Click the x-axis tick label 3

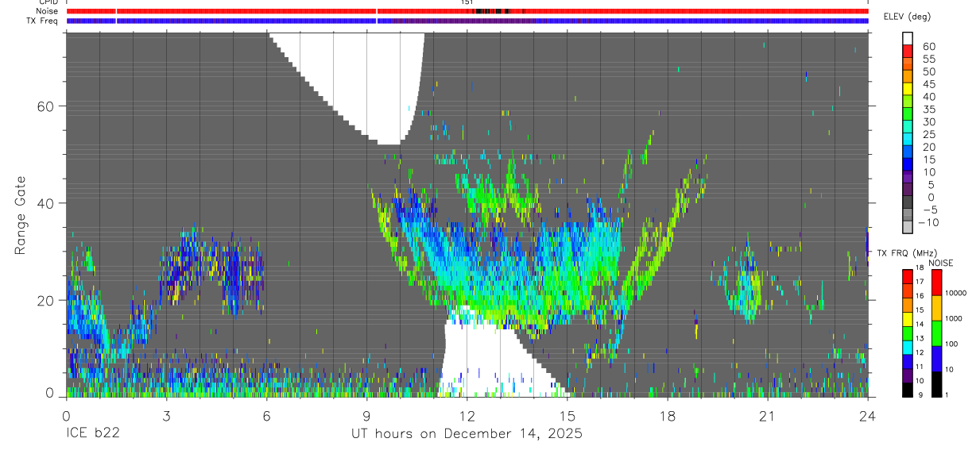pyautogui.click(x=166, y=415)
